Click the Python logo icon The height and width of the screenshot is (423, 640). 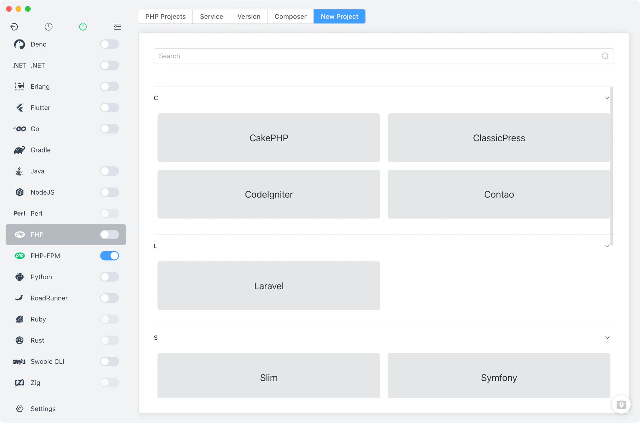[19, 277]
